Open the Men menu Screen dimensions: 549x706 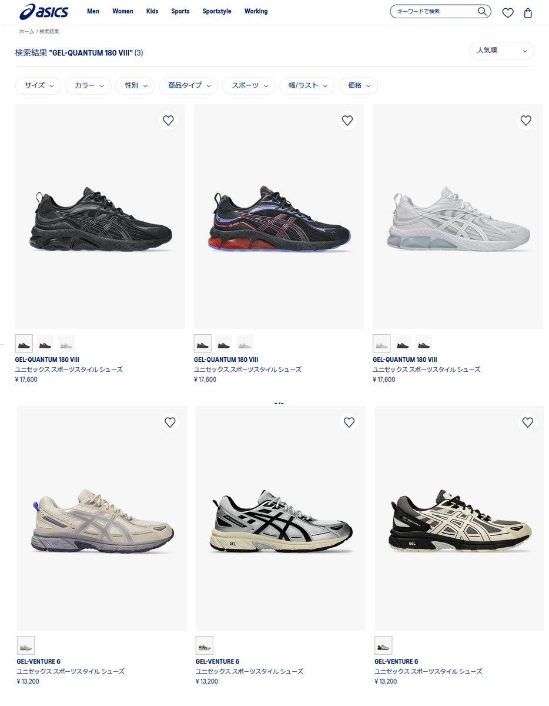pyautogui.click(x=93, y=11)
